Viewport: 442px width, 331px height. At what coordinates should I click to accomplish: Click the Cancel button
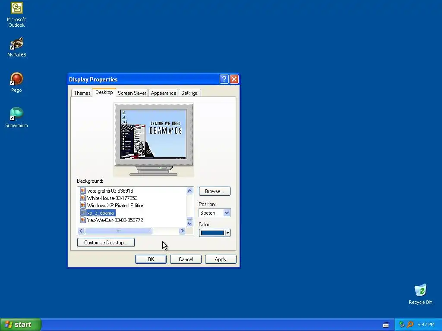(x=186, y=259)
